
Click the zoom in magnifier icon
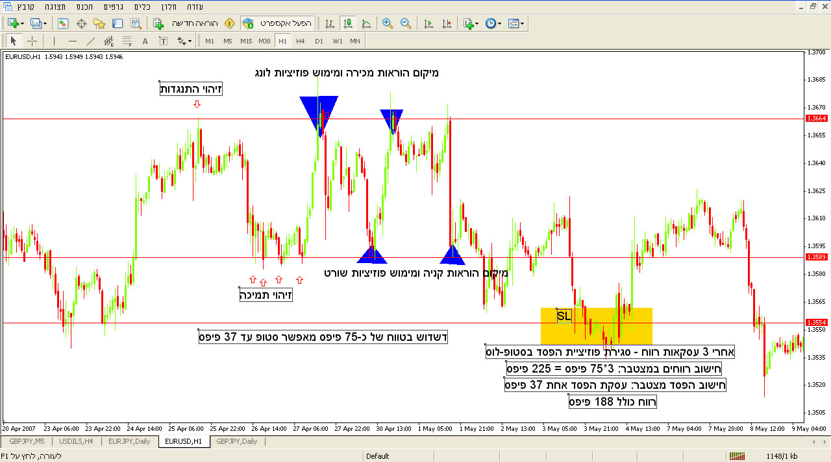click(388, 23)
